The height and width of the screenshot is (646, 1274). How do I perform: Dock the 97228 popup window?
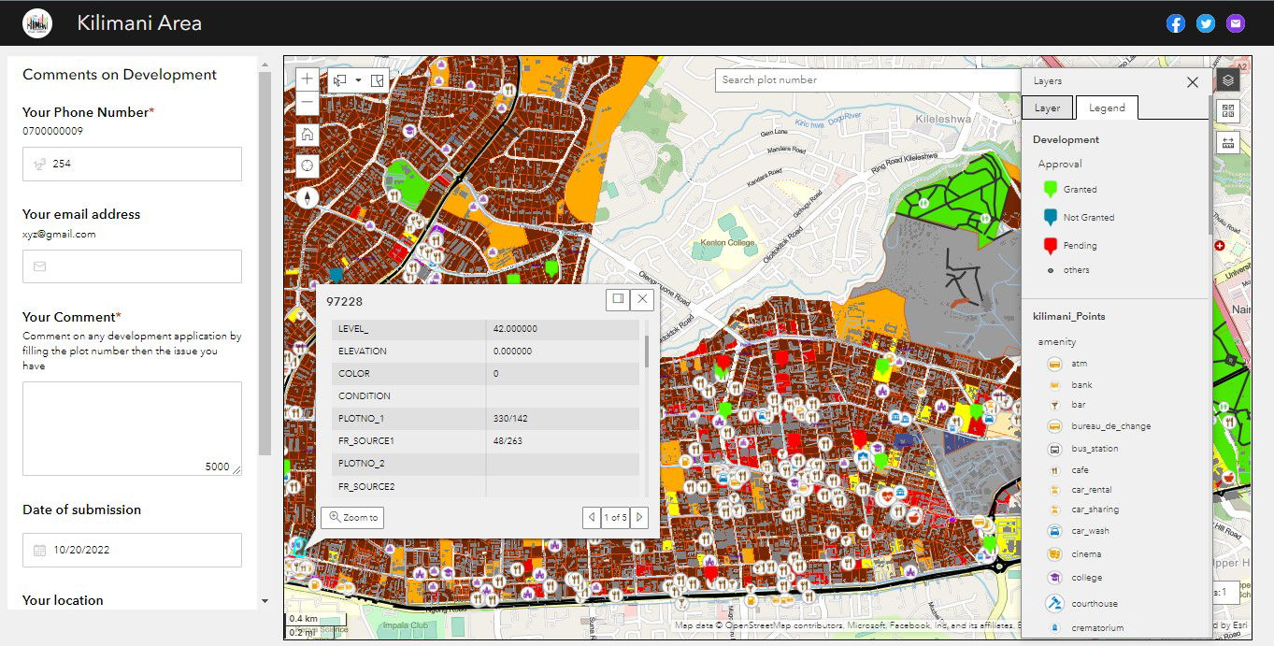pyautogui.click(x=617, y=299)
